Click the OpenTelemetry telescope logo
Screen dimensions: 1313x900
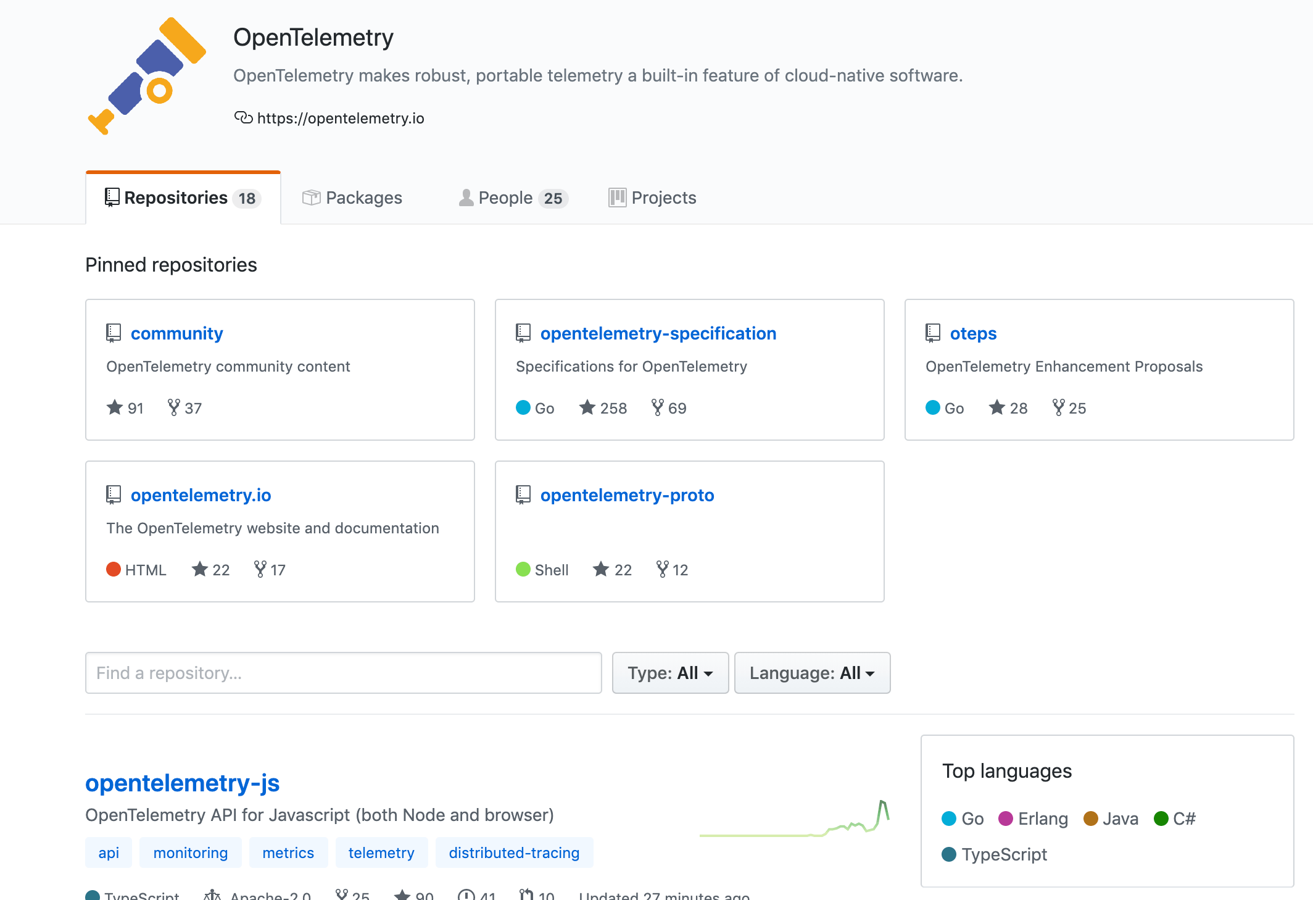coord(147,76)
